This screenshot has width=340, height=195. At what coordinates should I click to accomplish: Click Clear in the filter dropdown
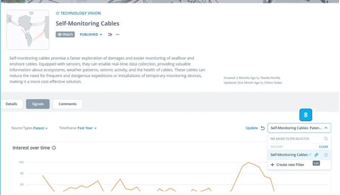tap(323, 147)
